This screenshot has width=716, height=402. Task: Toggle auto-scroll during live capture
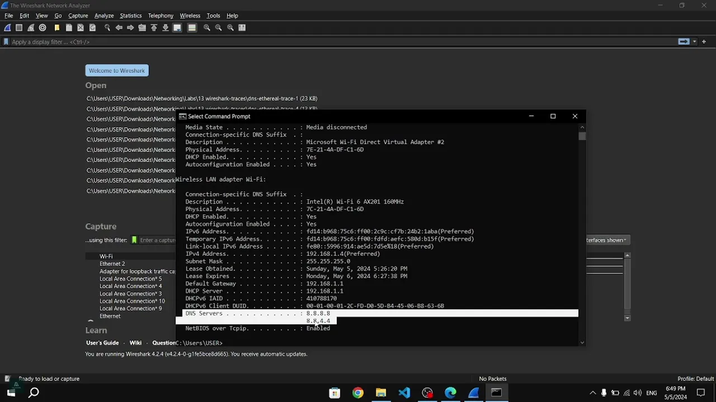(x=177, y=27)
